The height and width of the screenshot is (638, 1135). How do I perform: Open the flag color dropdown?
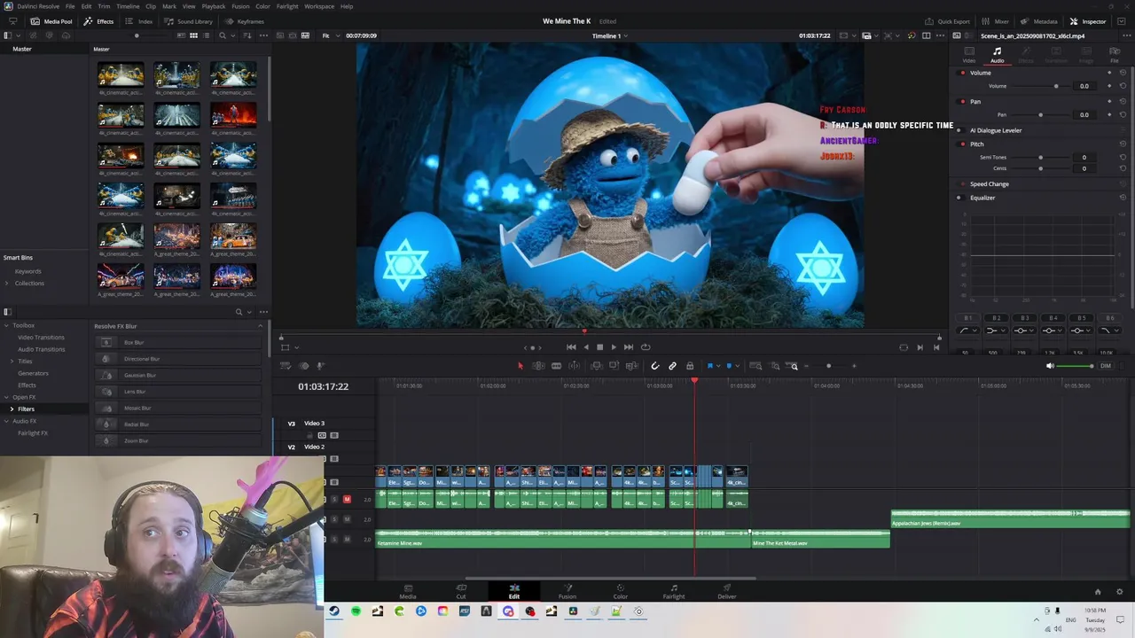(716, 366)
